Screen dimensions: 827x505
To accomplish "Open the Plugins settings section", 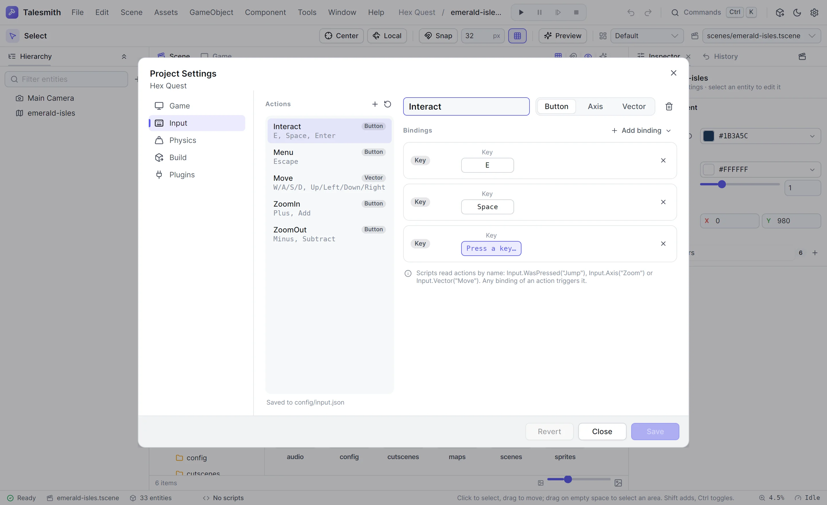I will click(197, 175).
